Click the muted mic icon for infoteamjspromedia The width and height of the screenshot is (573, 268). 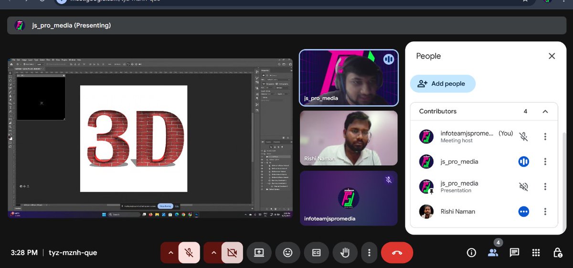point(524,137)
